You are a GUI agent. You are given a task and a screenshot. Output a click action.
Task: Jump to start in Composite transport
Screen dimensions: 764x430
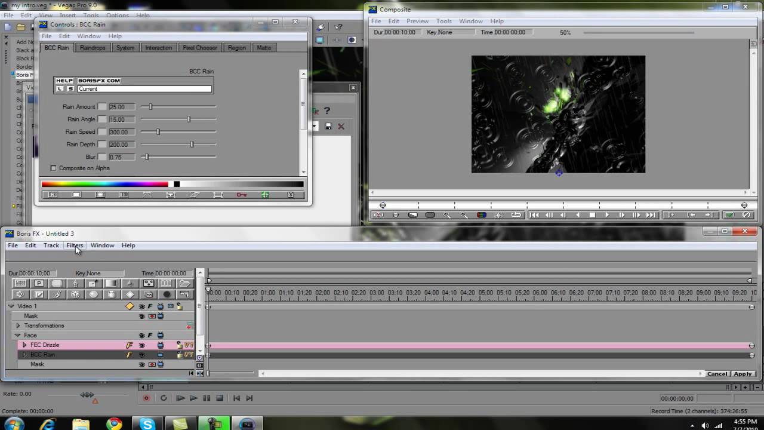pos(534,215)
